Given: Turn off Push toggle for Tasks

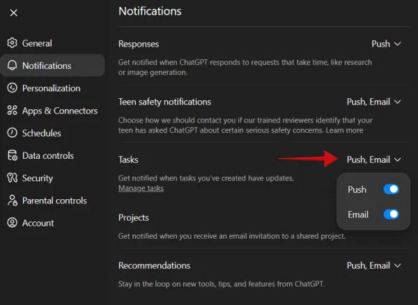Looking at the screenshot, I should (x=391, y=189).
